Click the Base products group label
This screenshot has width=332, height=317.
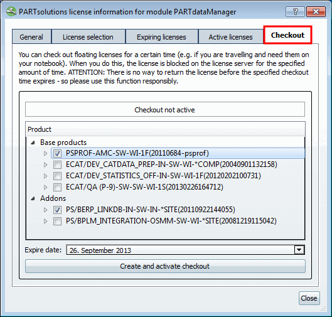(x=63, y=142)
